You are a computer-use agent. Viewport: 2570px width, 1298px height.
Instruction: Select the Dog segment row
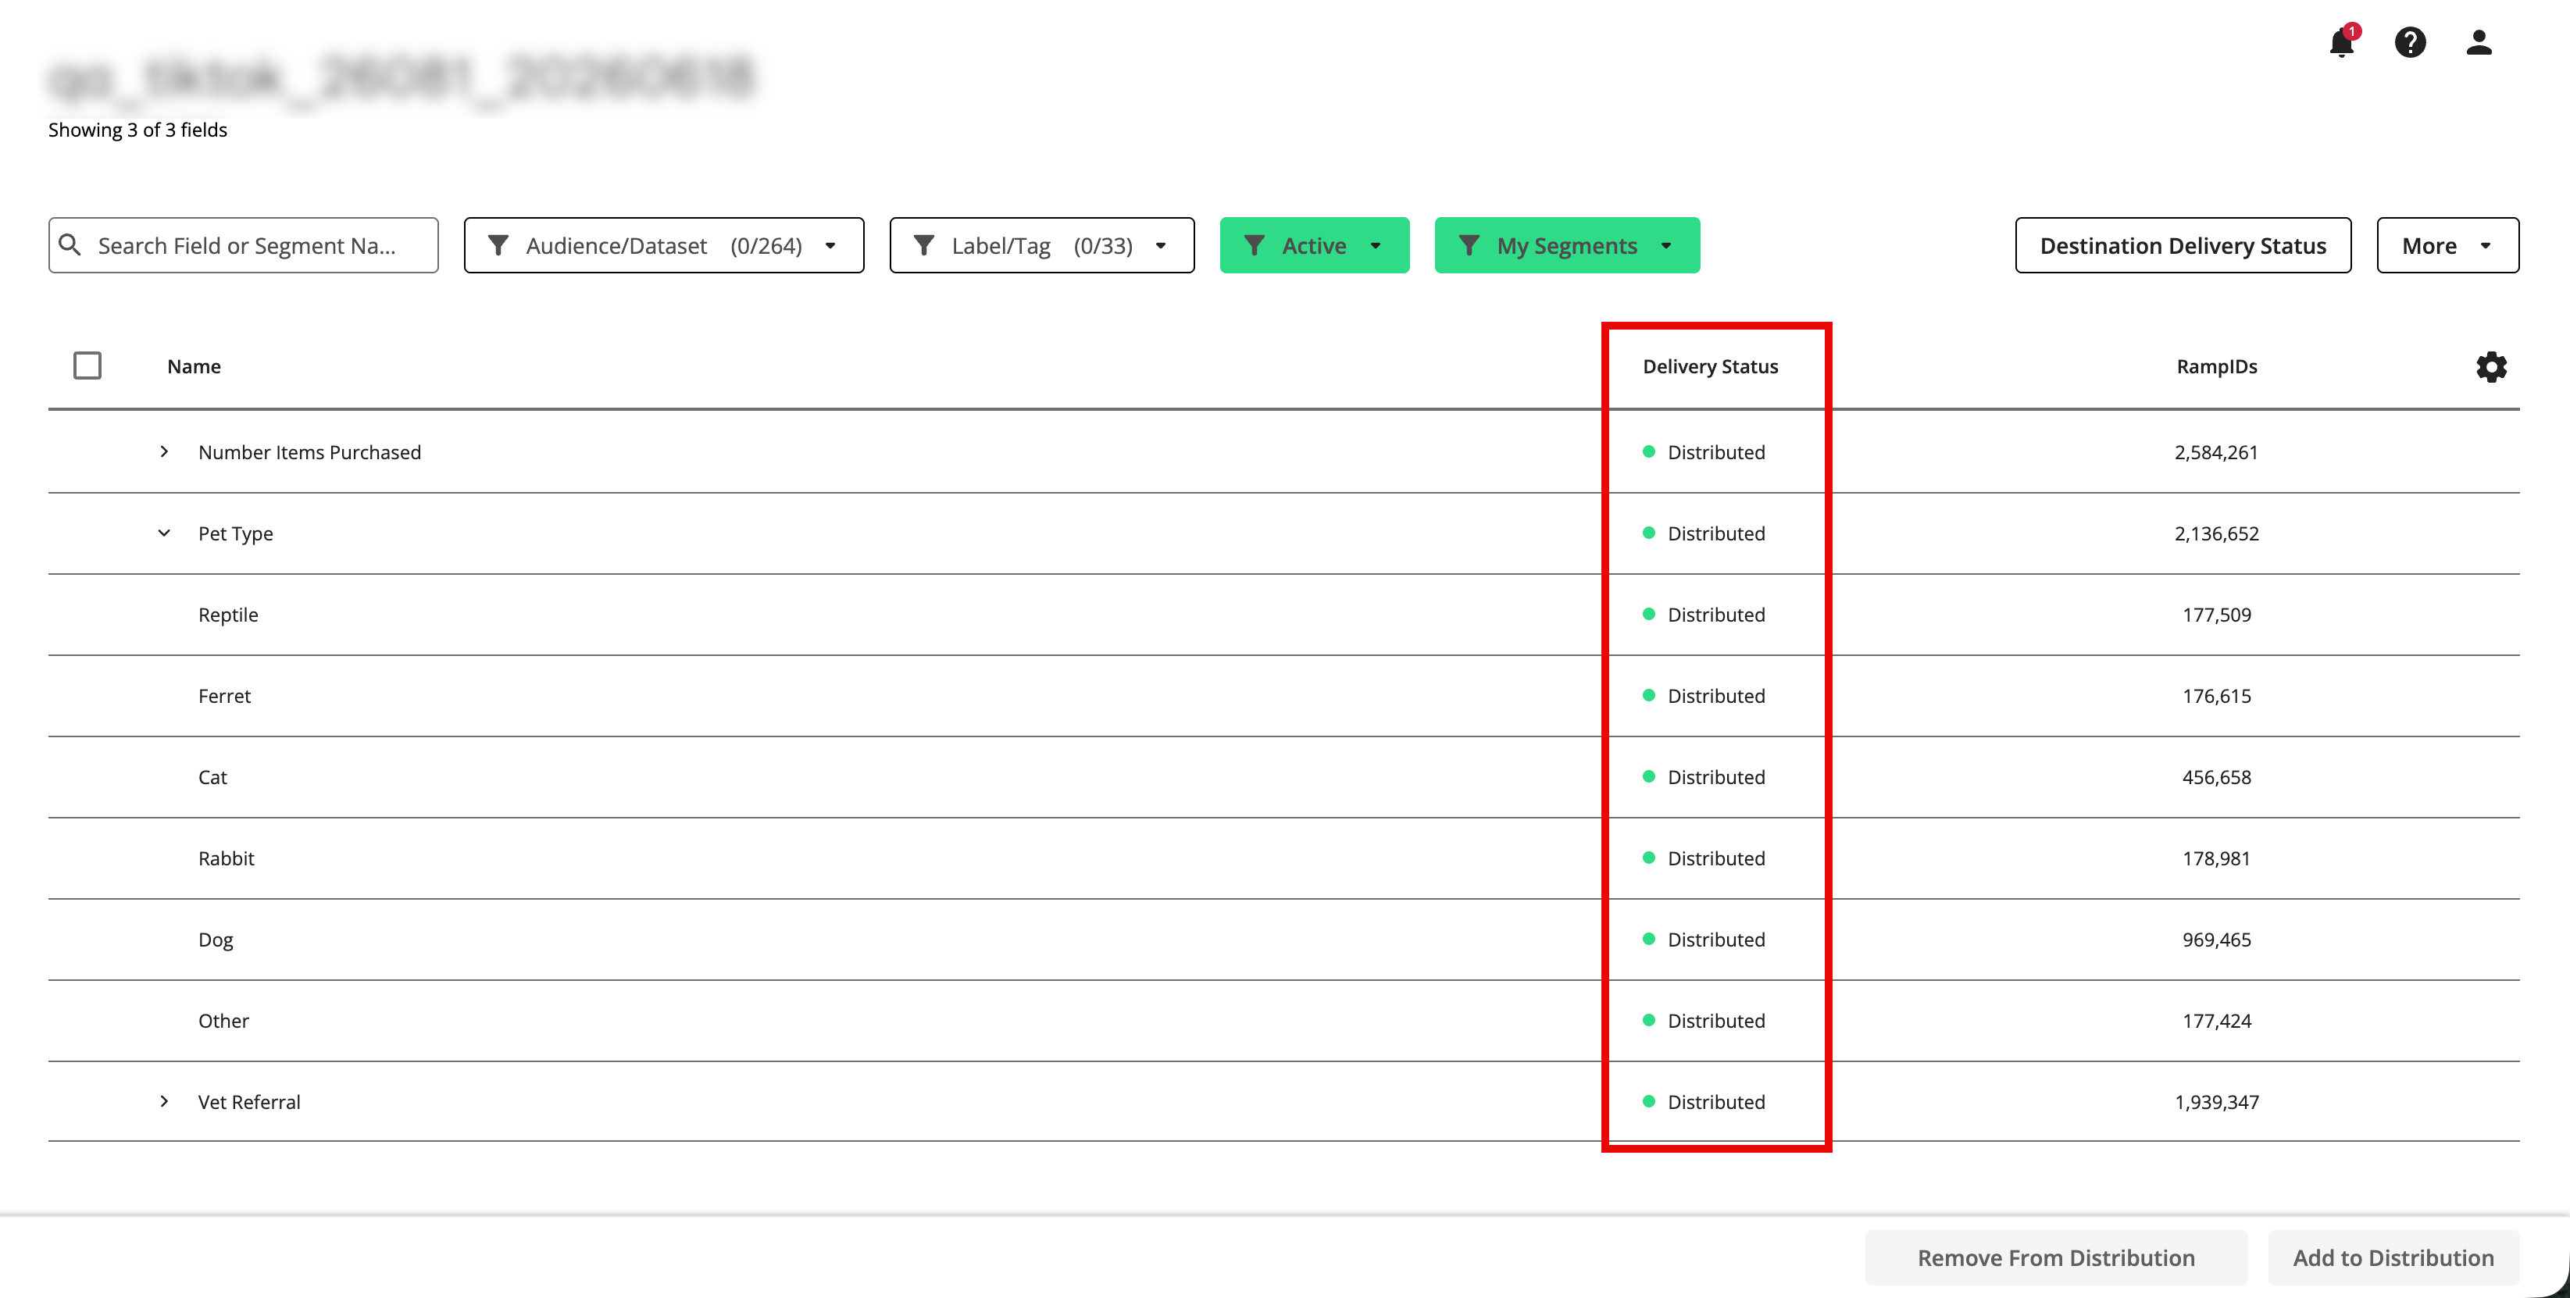[1283, 939]
